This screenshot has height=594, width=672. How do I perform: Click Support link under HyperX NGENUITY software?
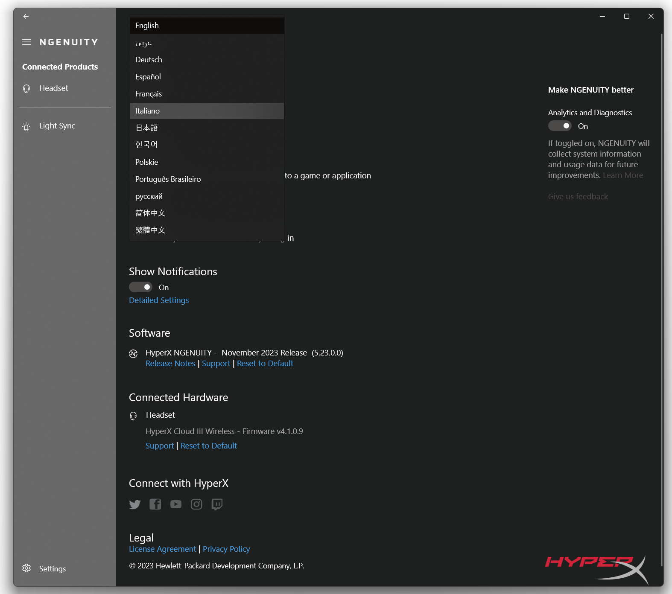(216, 363)
